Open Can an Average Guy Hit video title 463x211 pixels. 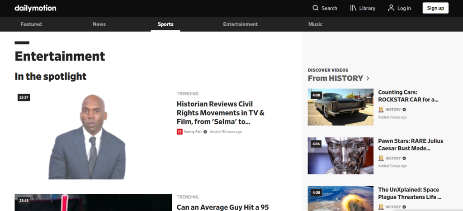pyautogui.click(x=222, y=207)
